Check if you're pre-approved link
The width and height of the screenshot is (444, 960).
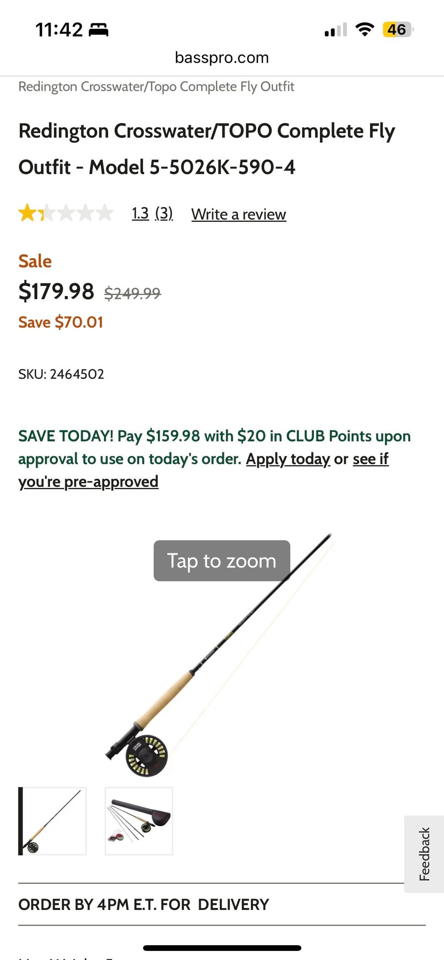(88, 481)
